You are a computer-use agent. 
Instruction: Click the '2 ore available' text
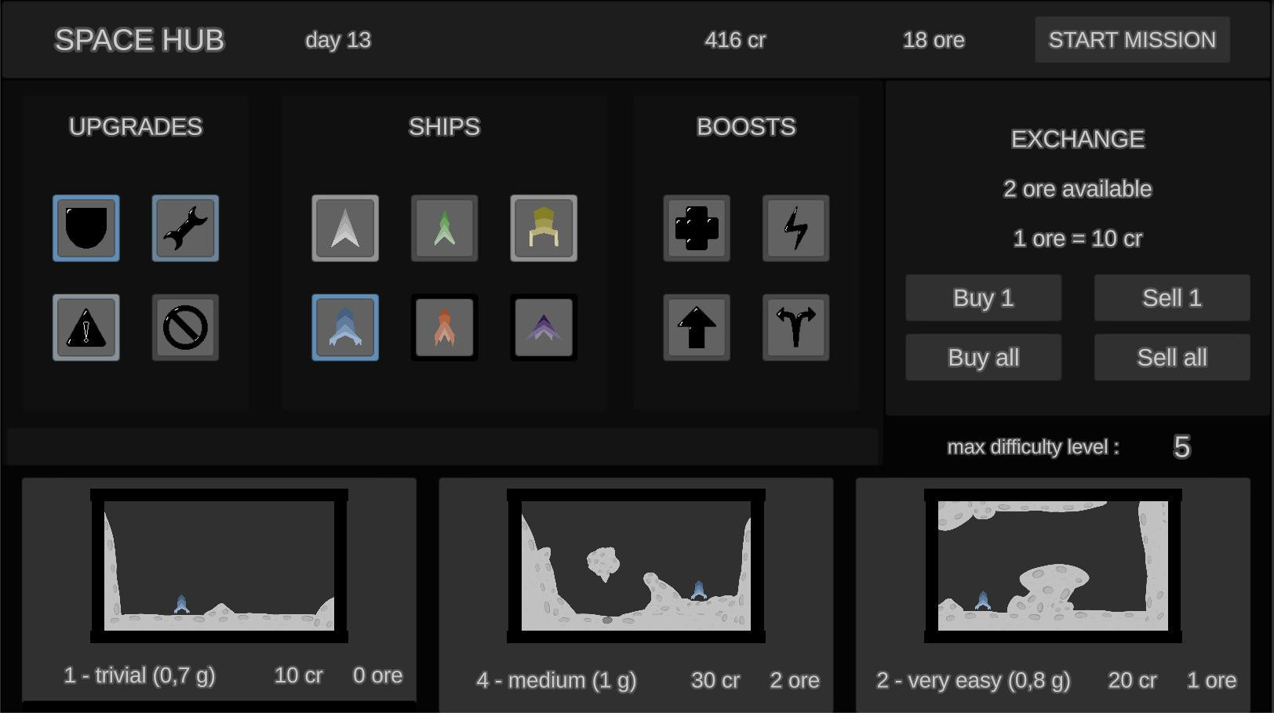pos(1078,189)
